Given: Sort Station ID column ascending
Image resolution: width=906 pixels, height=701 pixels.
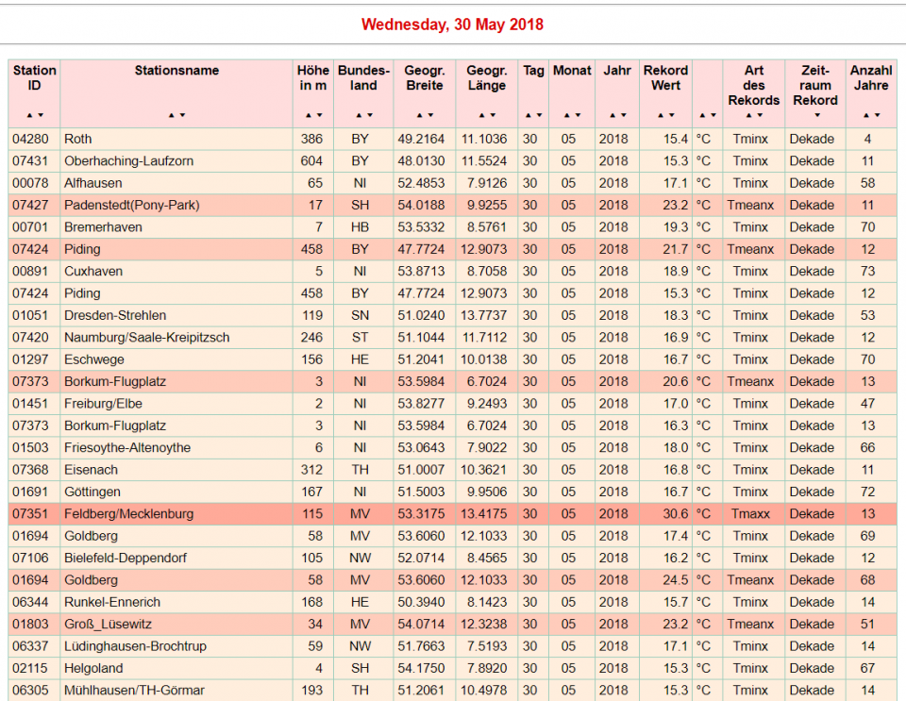Looking at the screenshot, I should [29, 115].
